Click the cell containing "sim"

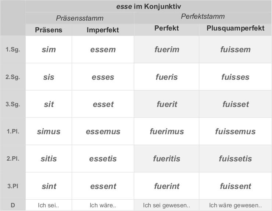(x=49, y=50)
